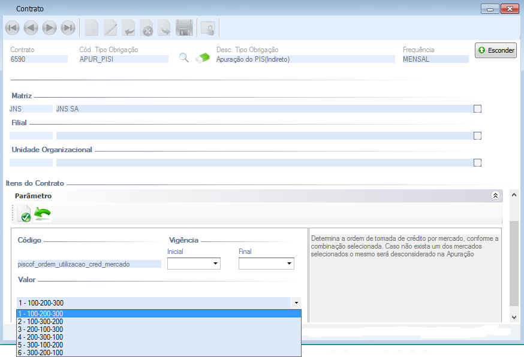Click the new document toolbar icon
Screen dimensions: 524x357
pos(92,28)
